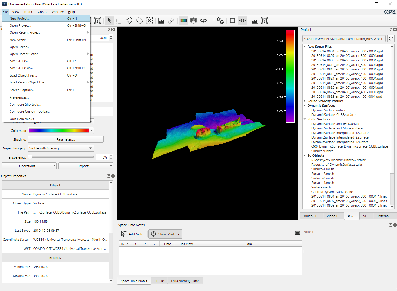Choose the rectangle selection tool
This screenshot has height=291, width=397.
(x=119, y=21)
